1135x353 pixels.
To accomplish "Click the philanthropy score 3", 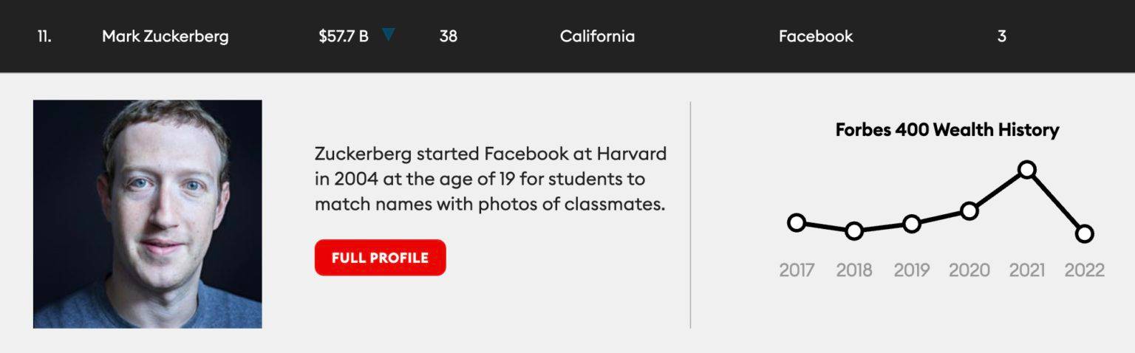I will (x=1002, y=36).
